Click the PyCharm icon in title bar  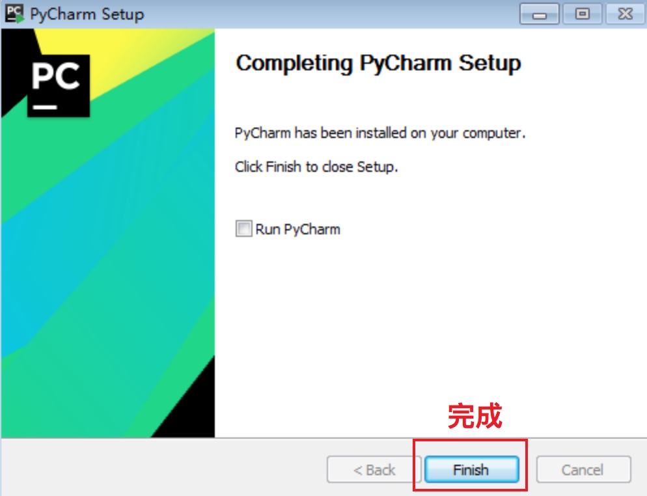click(x=14, y=14)
